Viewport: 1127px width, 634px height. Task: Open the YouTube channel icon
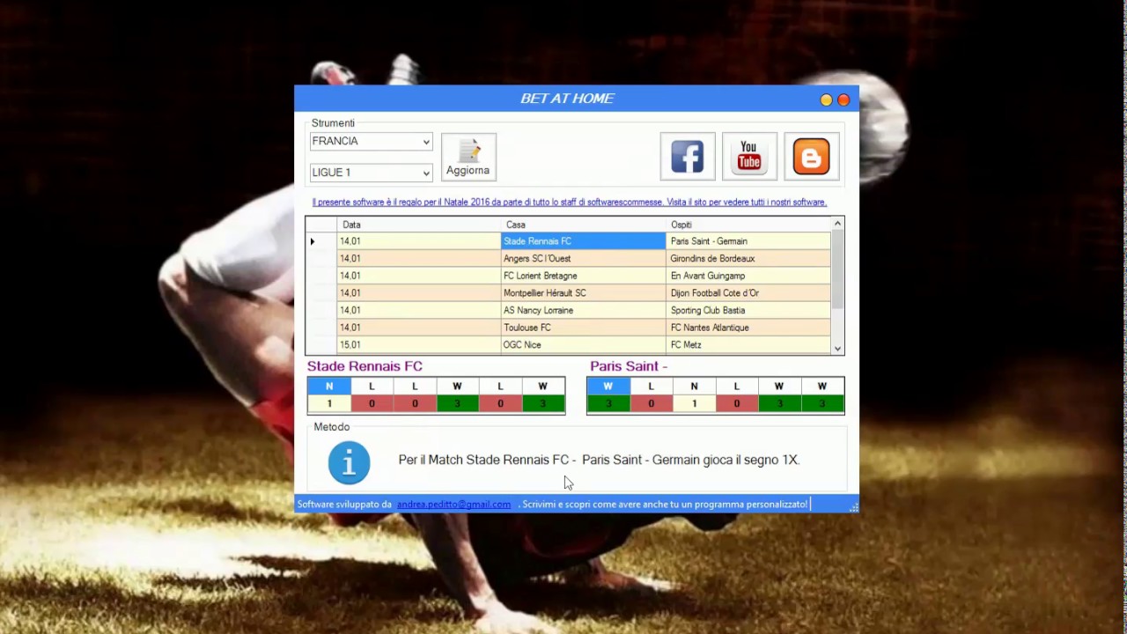pos(749,157)
